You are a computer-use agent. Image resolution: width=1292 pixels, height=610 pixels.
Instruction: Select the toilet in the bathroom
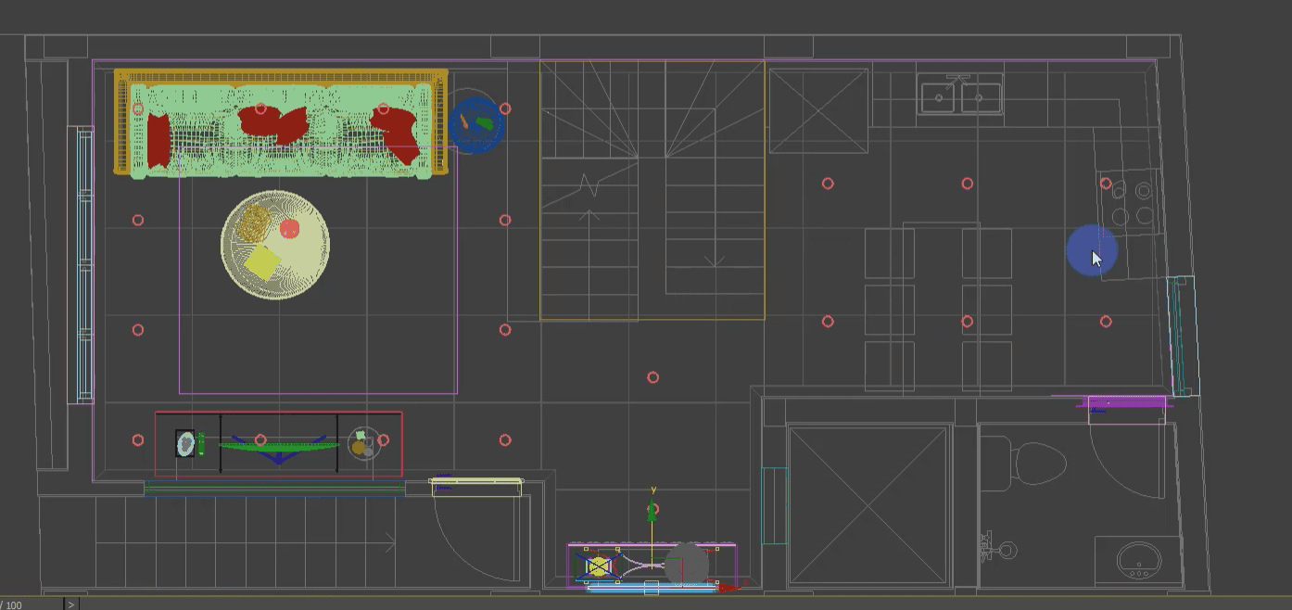(x=1024, y=464)
